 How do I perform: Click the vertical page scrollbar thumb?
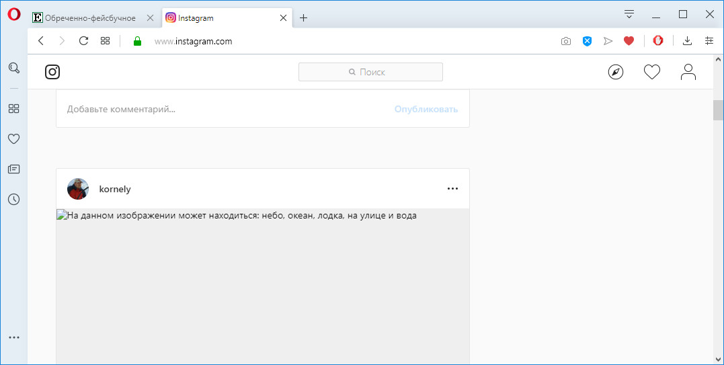point(718,110)
